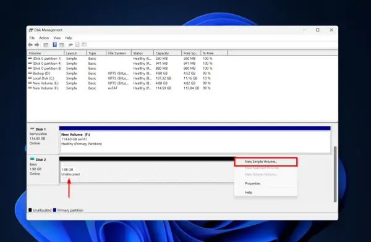Click the Back arrow toolbar icon

30,44
